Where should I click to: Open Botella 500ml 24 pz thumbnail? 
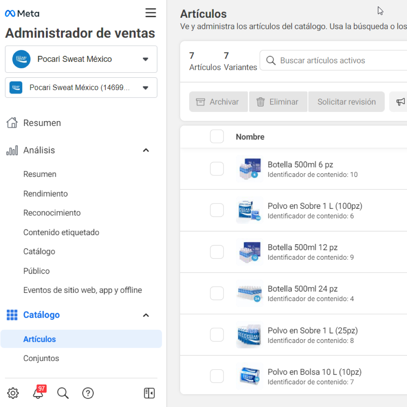249,293
